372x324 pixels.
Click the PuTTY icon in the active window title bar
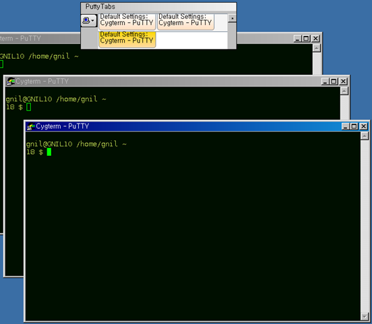coord(31,126)
